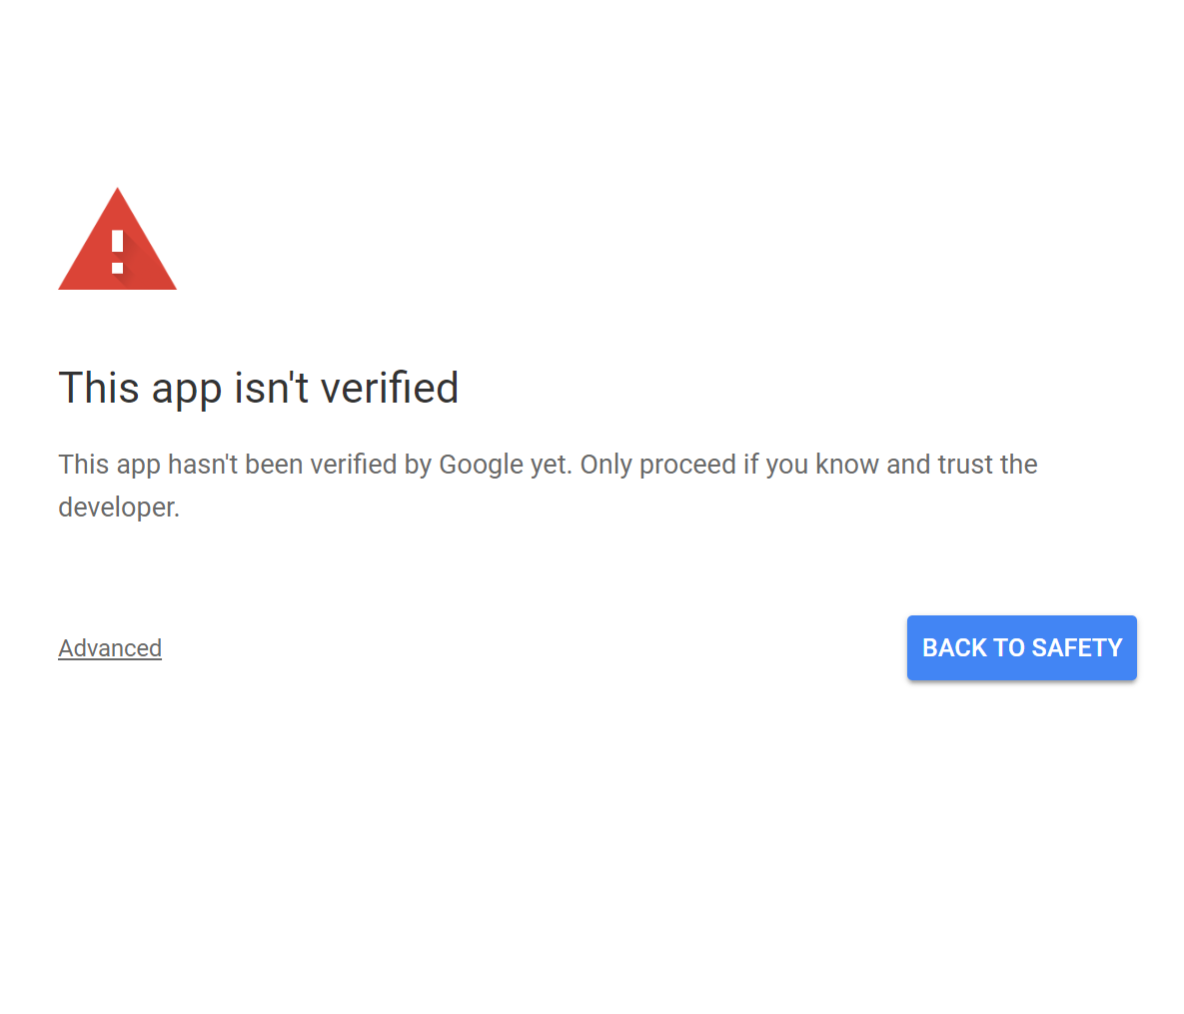Expand advanced options via the underlined Advanced text
1184x1014 pixels.
[x=110, y=647]
